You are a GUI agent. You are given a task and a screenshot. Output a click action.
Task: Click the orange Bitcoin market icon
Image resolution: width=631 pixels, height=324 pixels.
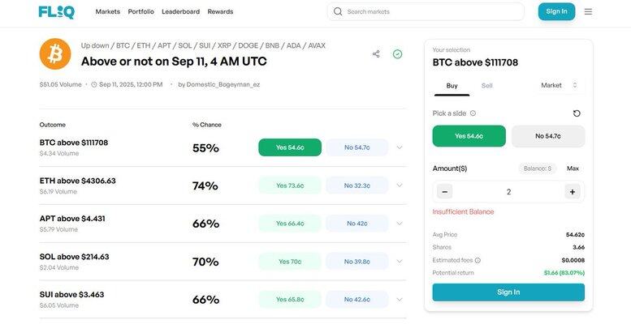pyautogui.click(x=55, y=53)
